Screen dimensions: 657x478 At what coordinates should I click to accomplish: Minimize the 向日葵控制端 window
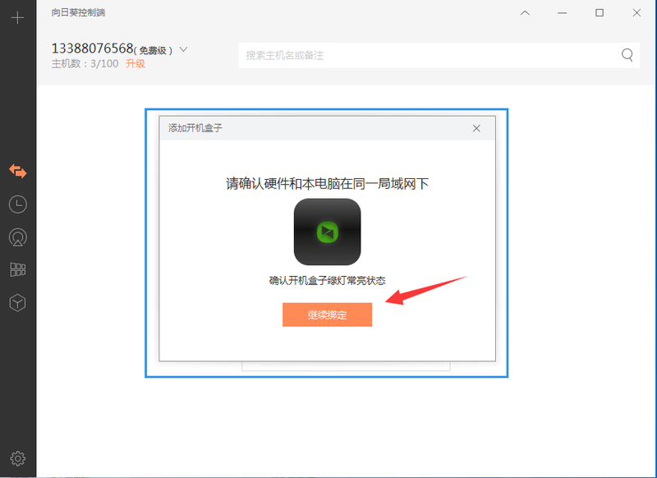[x=563, y=13]
